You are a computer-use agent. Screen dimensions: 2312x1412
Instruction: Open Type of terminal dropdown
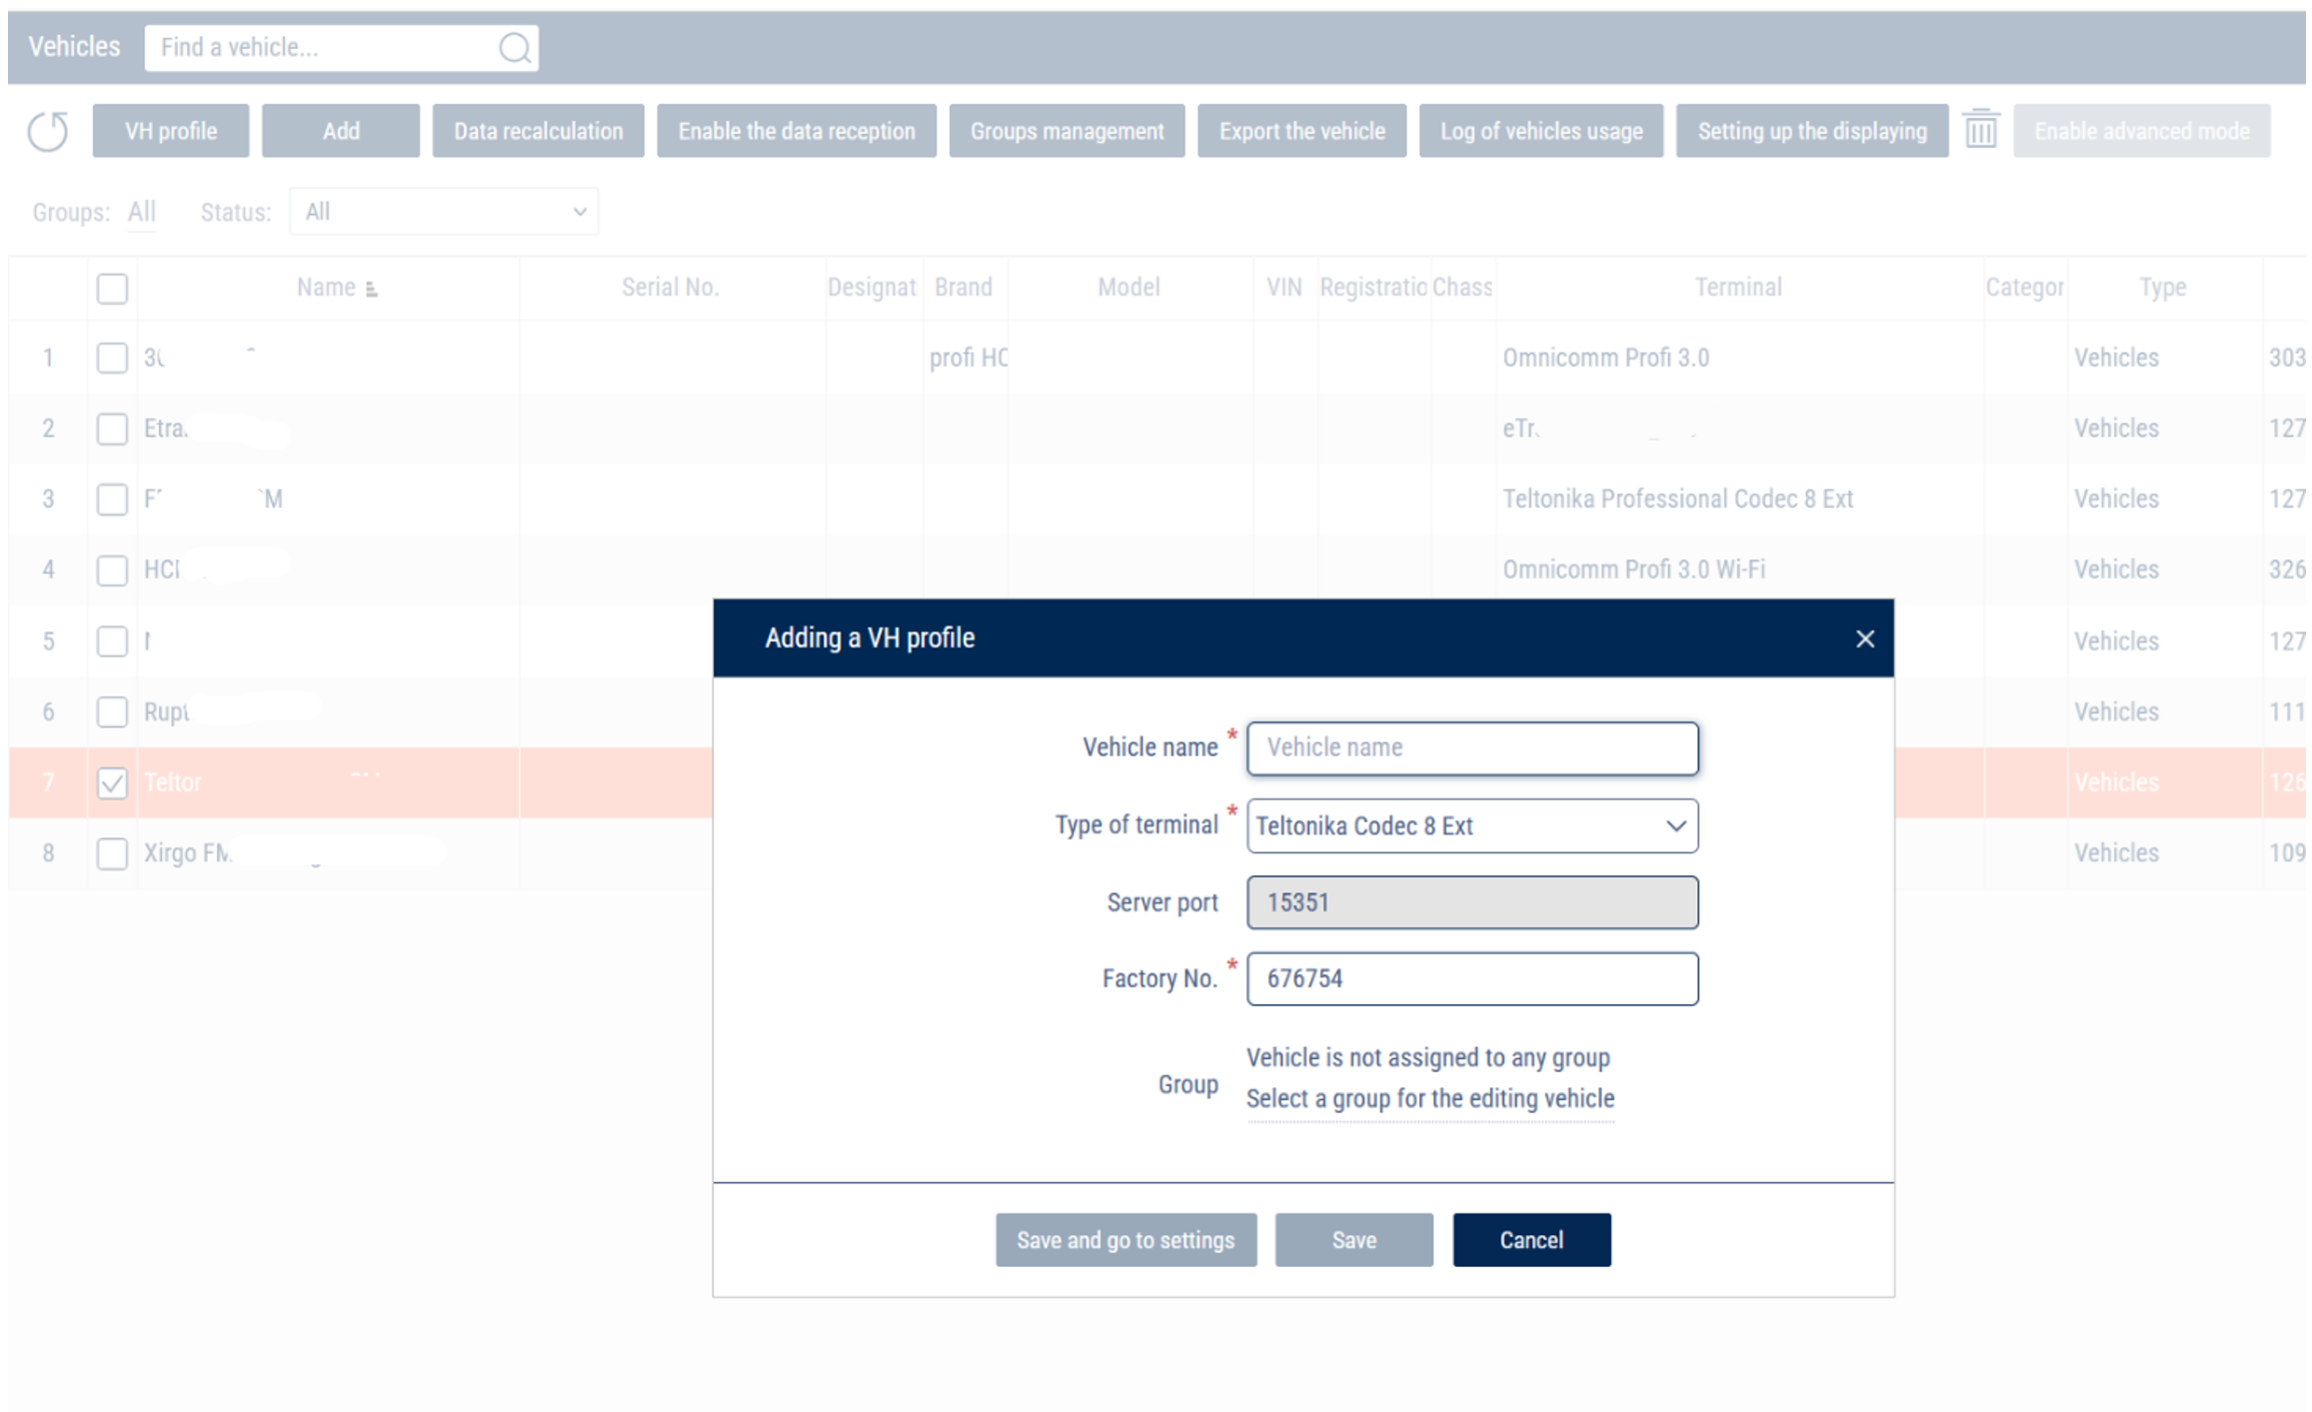click(x=1471, y=825)
